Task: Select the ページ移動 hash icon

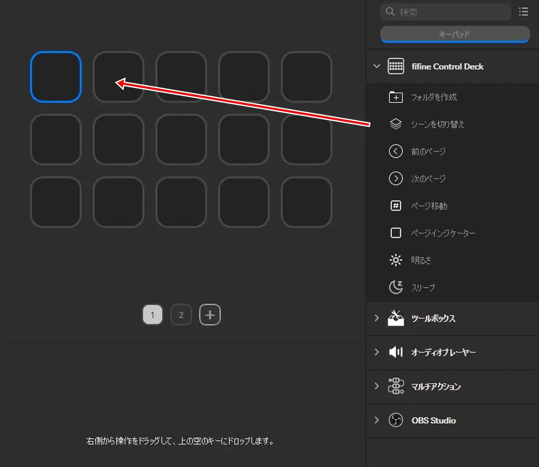Action: [x=395, y=206]
